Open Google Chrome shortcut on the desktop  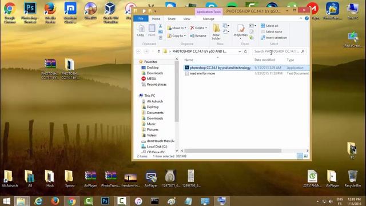pos(10,13)
